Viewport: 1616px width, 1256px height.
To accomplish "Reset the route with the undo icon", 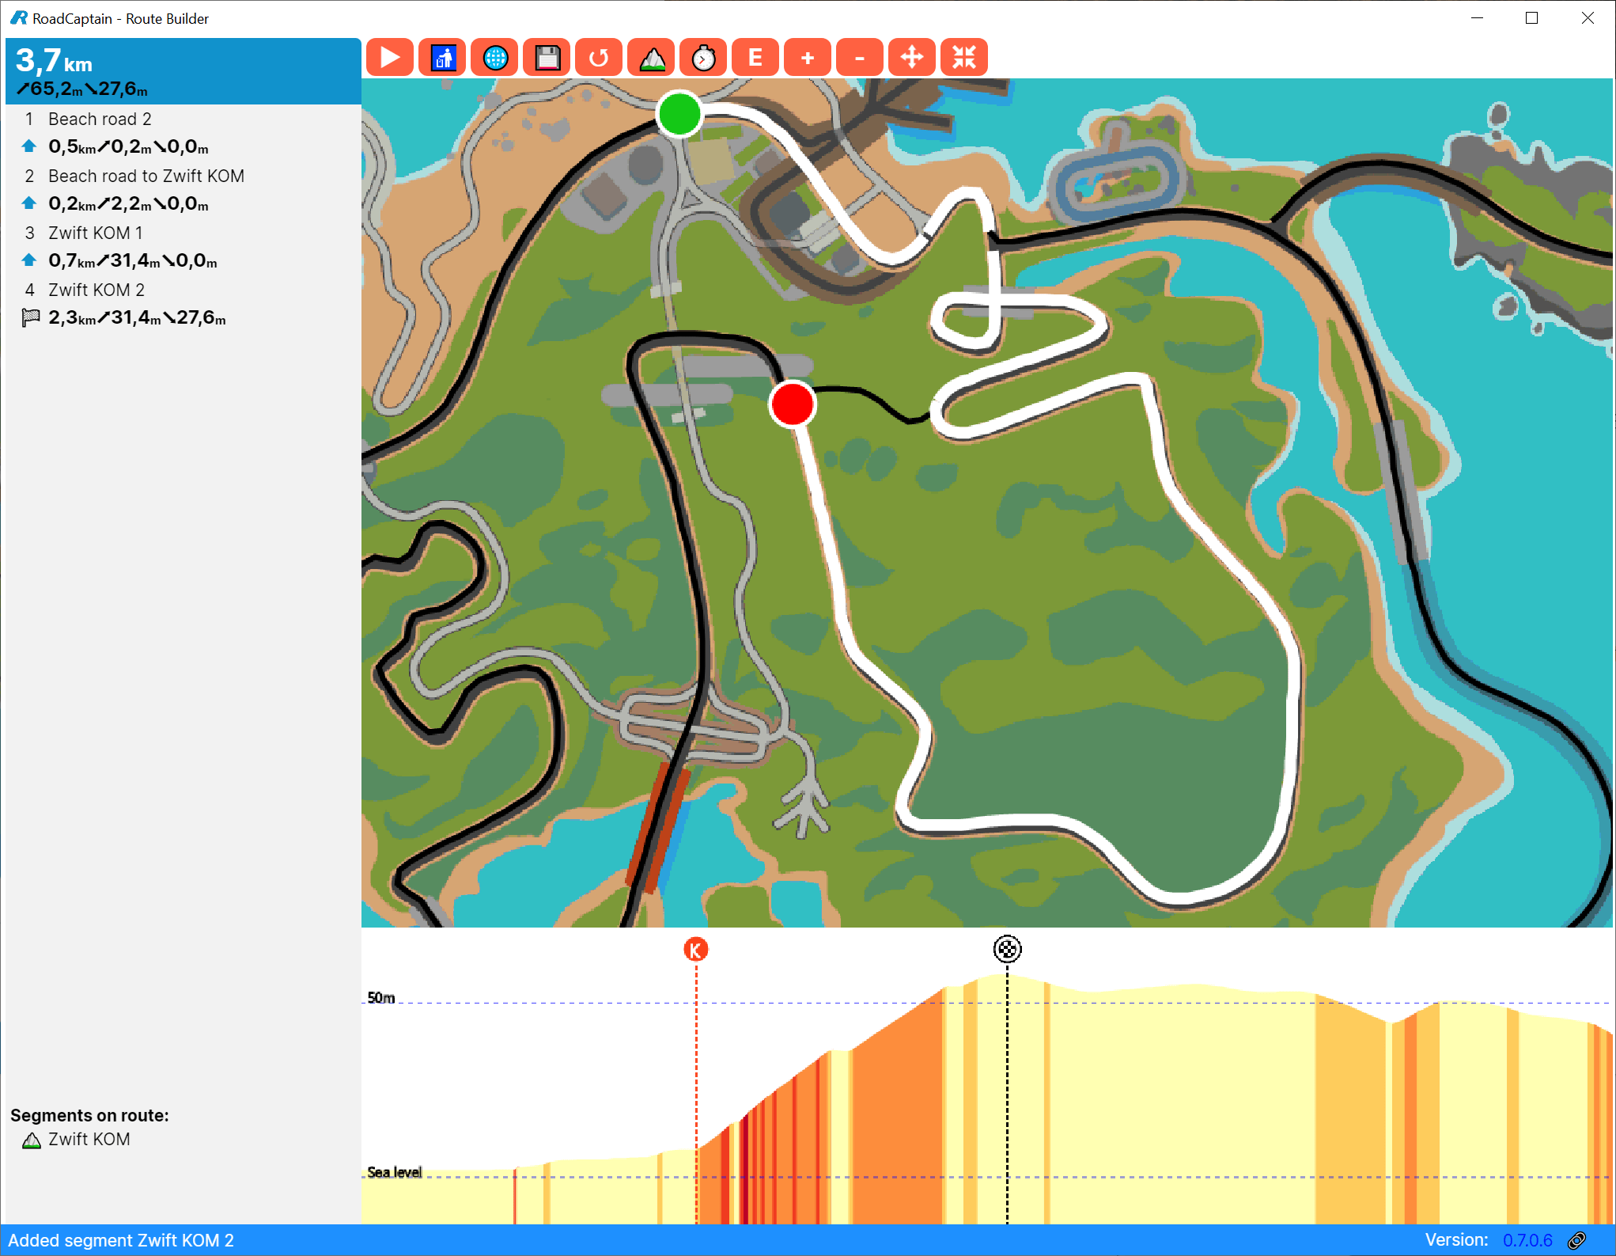I will click(599, 56).
